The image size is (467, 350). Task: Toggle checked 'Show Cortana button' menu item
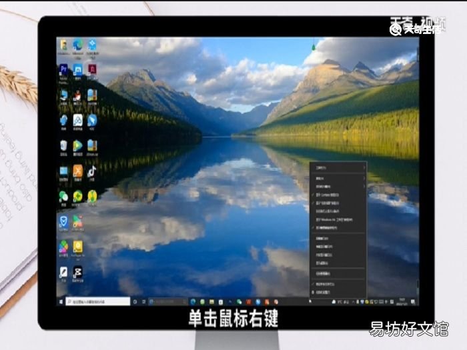pos(338,195)
